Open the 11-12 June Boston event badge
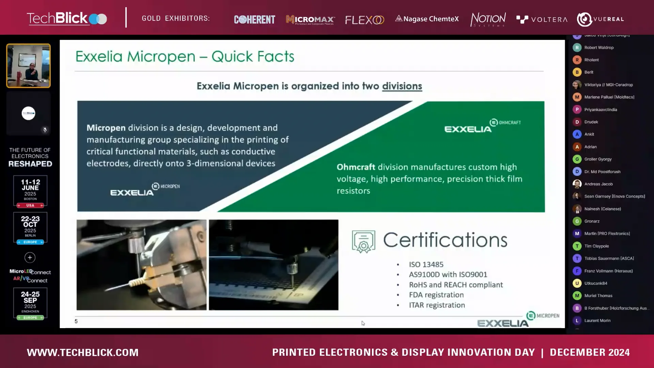Screen dimensions: 654x368 [30, 191]
